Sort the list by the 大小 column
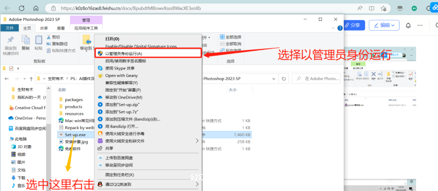This screenshot has height=191, width=438. [233, 90]
